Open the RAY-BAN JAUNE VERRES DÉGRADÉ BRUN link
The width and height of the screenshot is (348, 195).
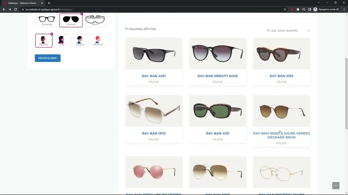point(281,135)
